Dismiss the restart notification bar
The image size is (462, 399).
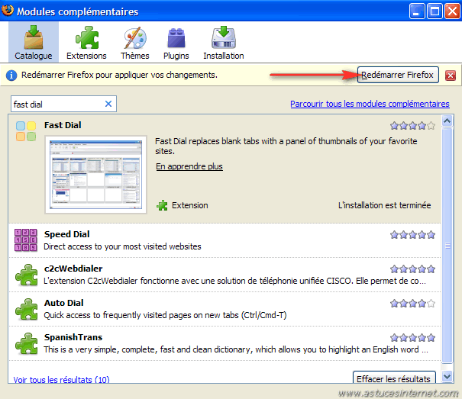[451, 76]
